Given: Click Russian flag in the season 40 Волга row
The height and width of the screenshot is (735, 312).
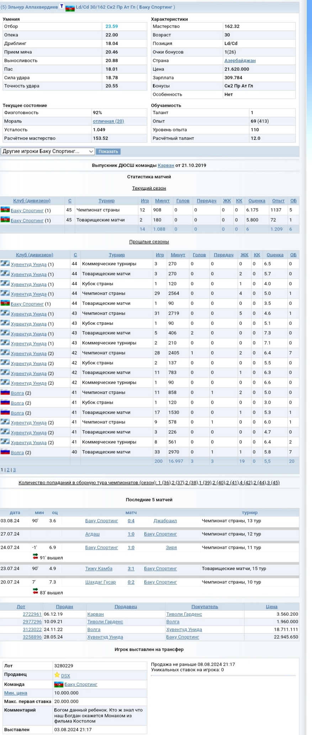Looking at the screenshot, I should click(5, 452).
